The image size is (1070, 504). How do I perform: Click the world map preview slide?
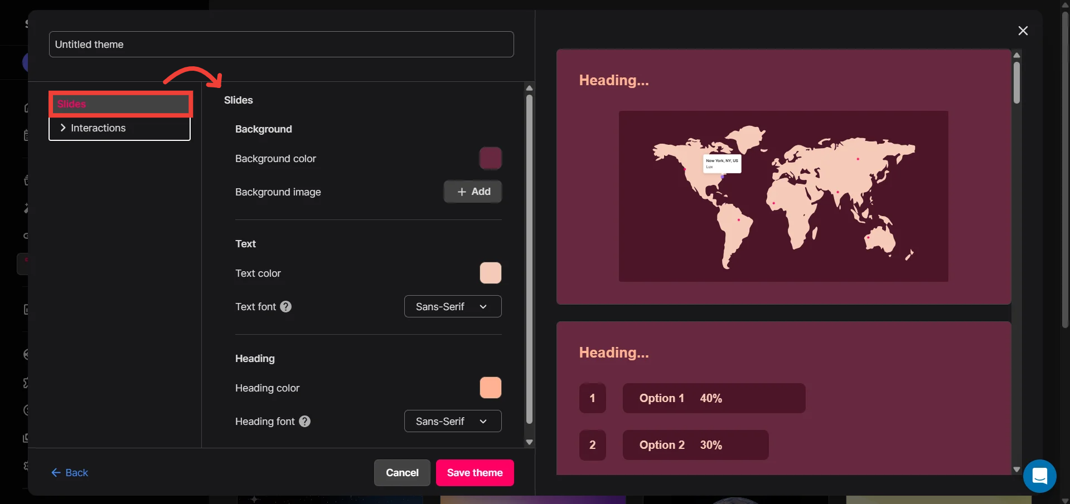(783, 196)
